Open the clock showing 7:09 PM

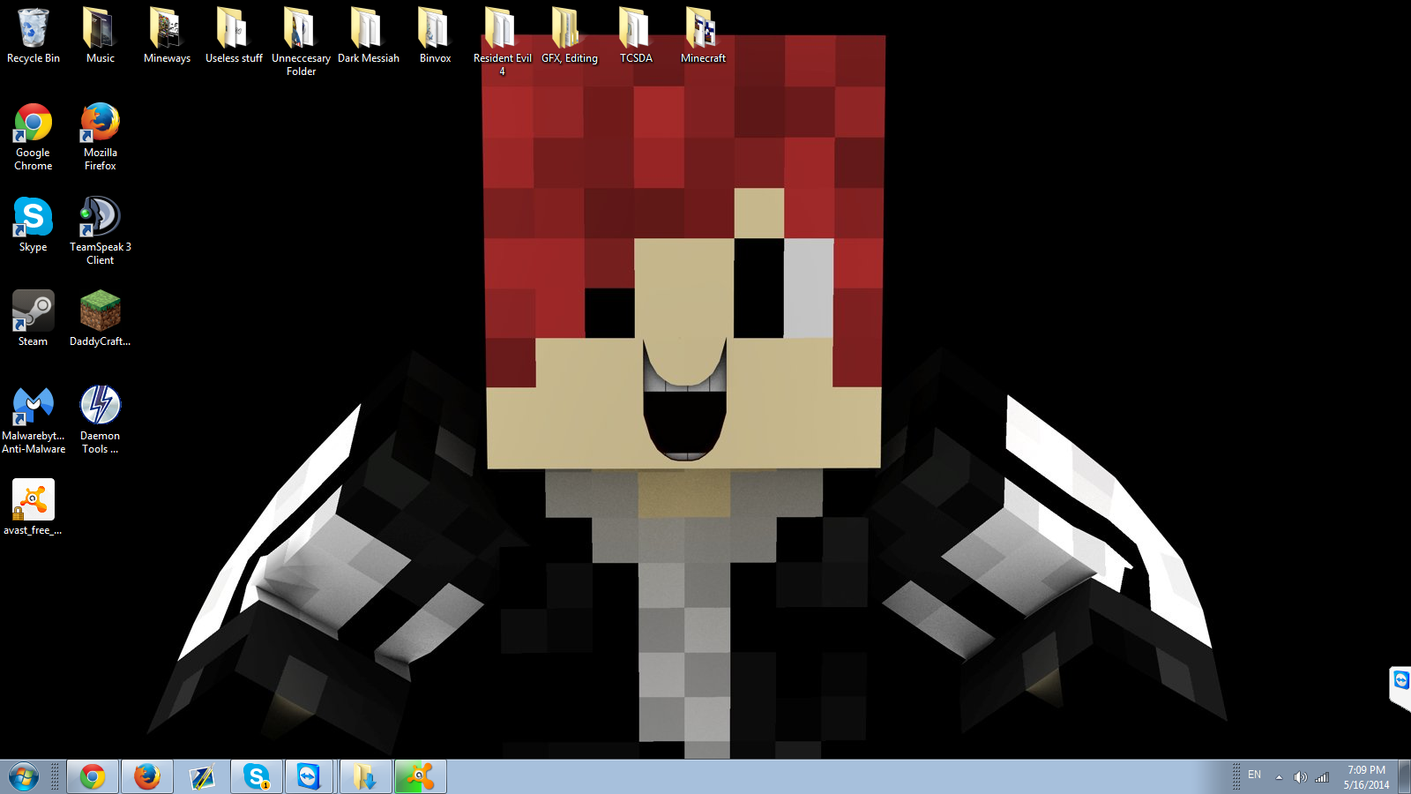[x=1366, y=777]
